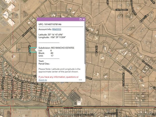Click the Rockaway Loop NE street label
This screenshot has height=117, width=156.
point(84,115)
